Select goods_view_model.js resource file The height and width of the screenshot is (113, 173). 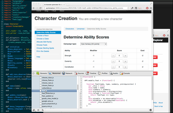pyautogui.click(x=50, y=99)
